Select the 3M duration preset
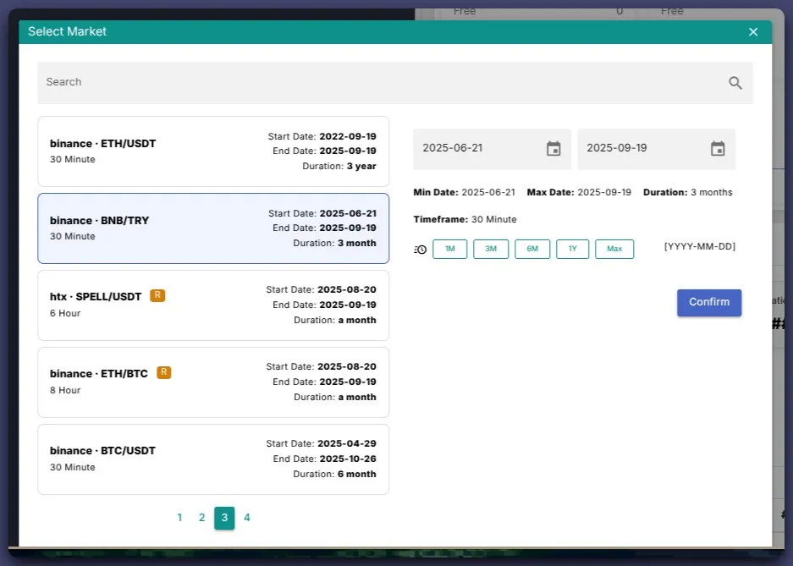Viewport: 793px width, 566px height. tap(490, 250)
